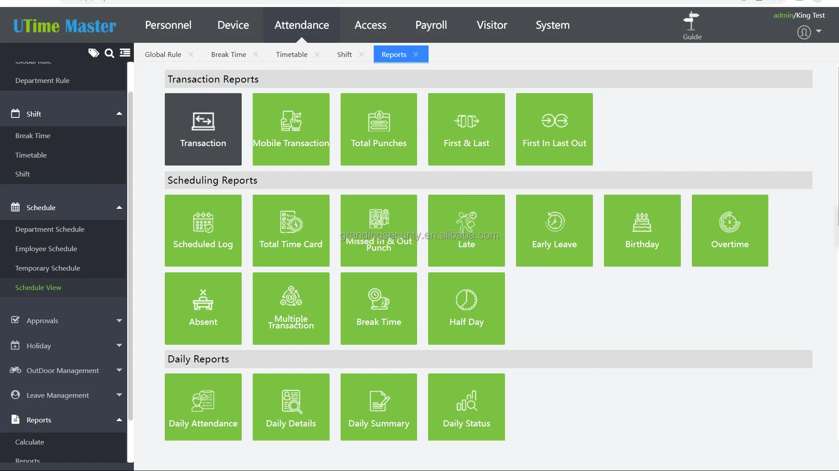Toggle the sidebar collapse menu icon

[x=125, y=53]
